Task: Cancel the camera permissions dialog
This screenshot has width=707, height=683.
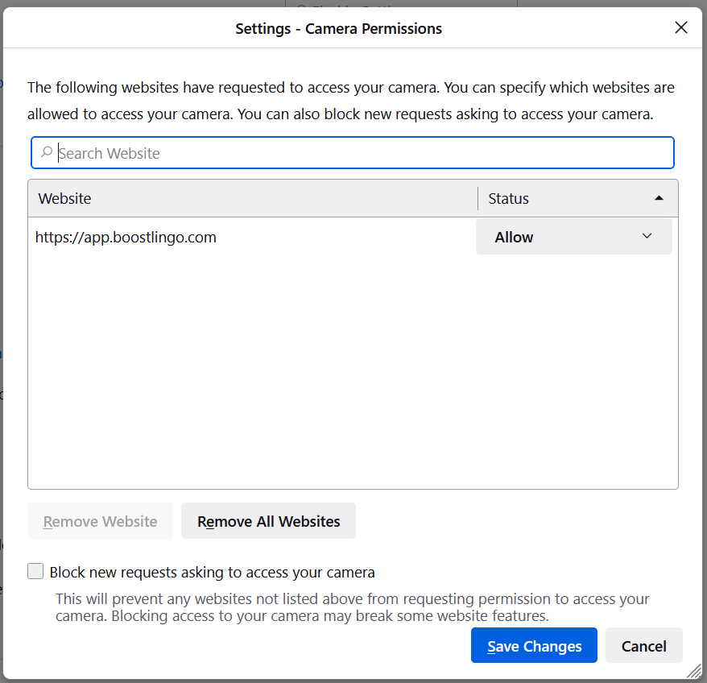Action: pyautogui.click(x=643, y=646)
